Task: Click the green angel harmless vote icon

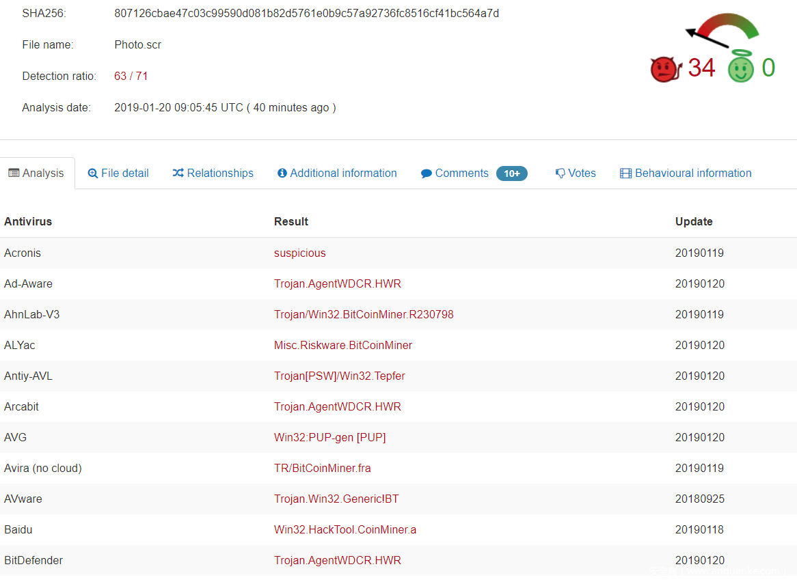Action: (x=740, y=68)
